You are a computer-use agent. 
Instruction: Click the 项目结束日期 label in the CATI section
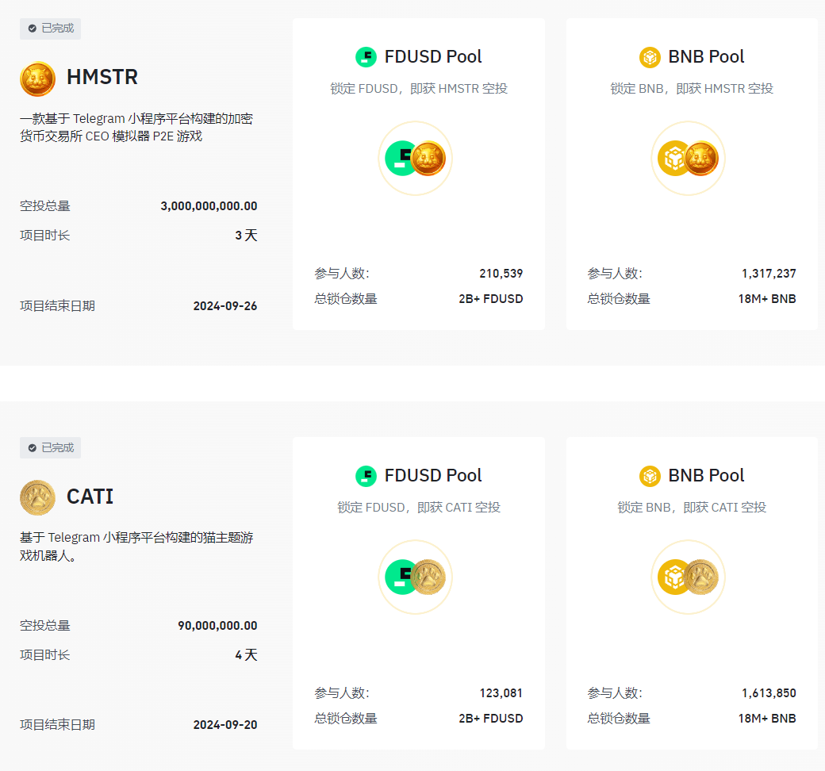click(x=57, y=725)
